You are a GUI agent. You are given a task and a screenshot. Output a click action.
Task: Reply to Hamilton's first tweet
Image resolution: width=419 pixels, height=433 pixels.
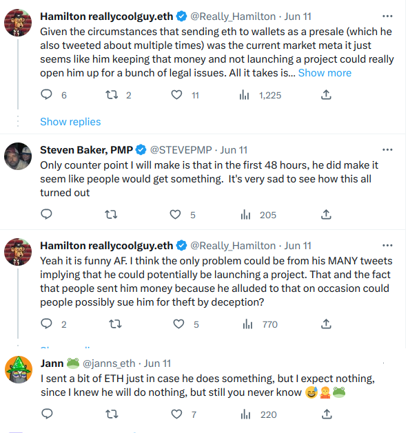click(x=47, y=96)
